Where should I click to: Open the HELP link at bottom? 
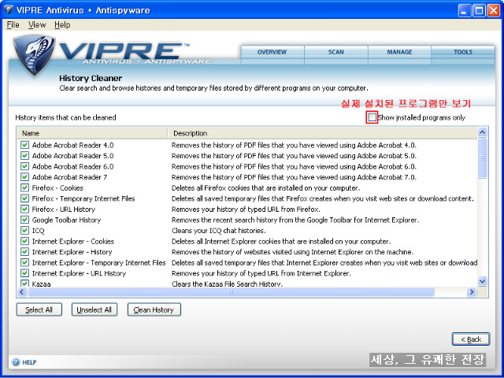pos(29,362)
